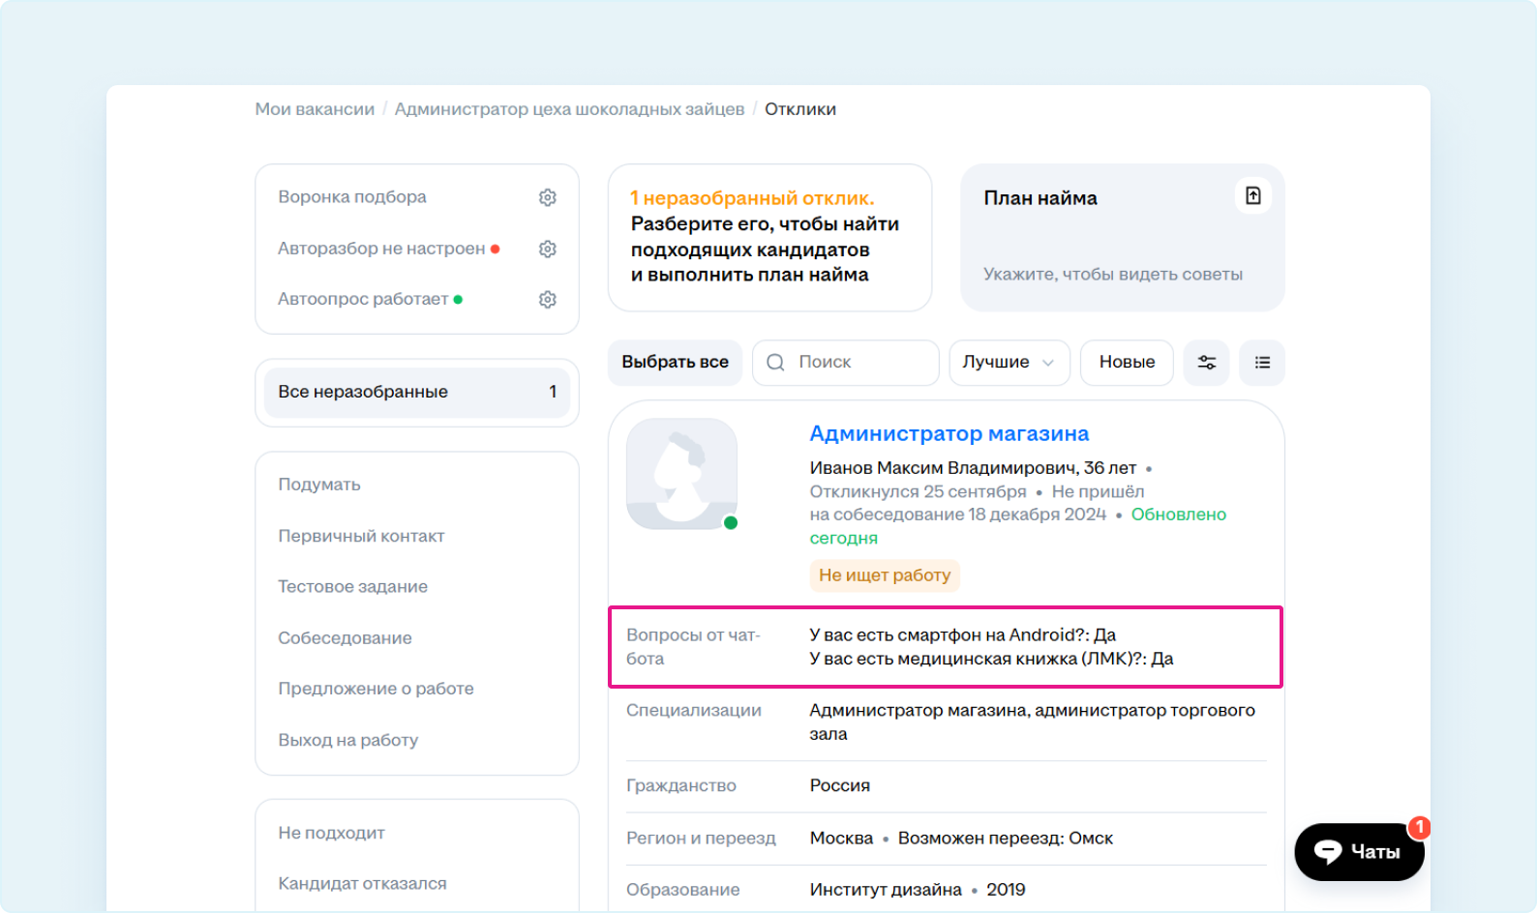This screenshot has height=913, width=1537.
Task: Navigate to Мои вакансии breadcrumb
Action: [x=315, y=109]
